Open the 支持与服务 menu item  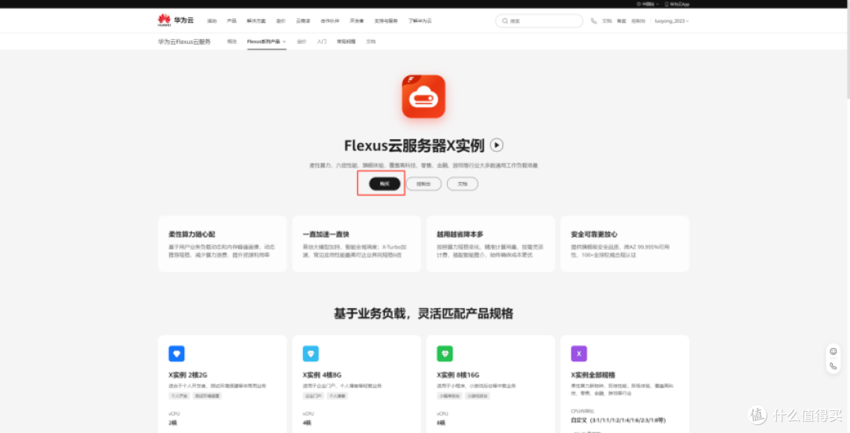click(386, 21)
